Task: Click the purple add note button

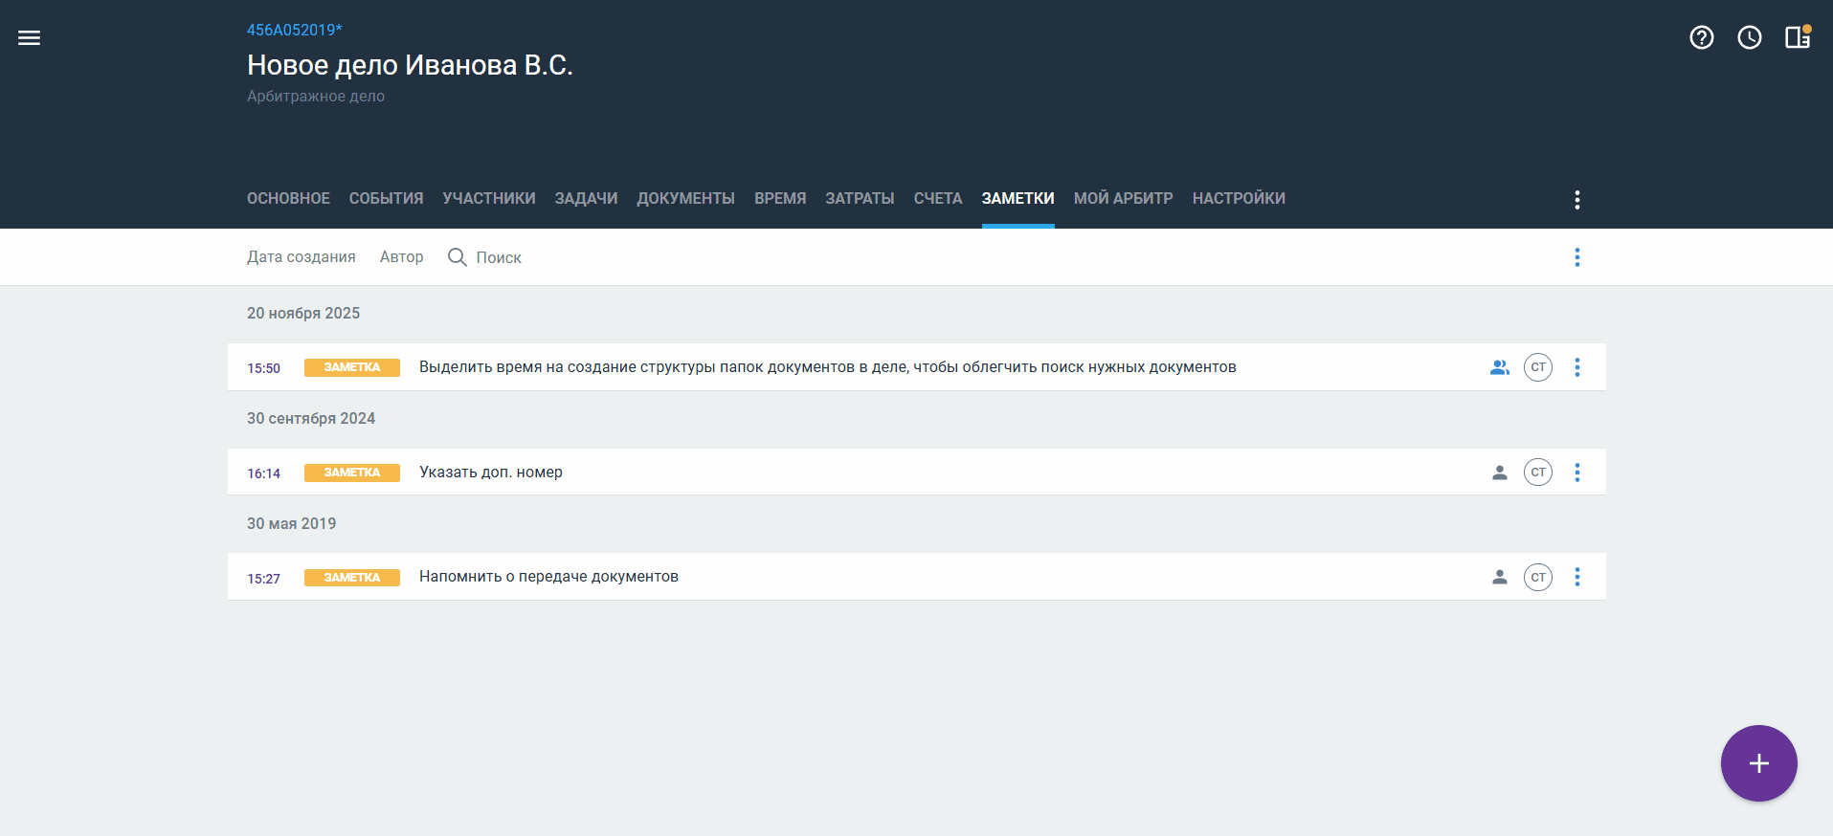Action: (x=1758, y=762)
